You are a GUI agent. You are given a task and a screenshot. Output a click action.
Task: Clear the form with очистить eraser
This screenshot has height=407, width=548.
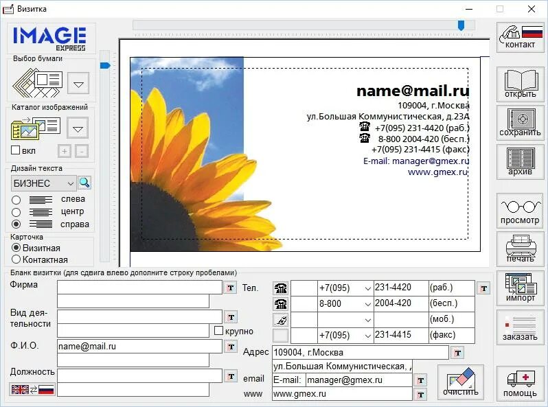point(460,382)
